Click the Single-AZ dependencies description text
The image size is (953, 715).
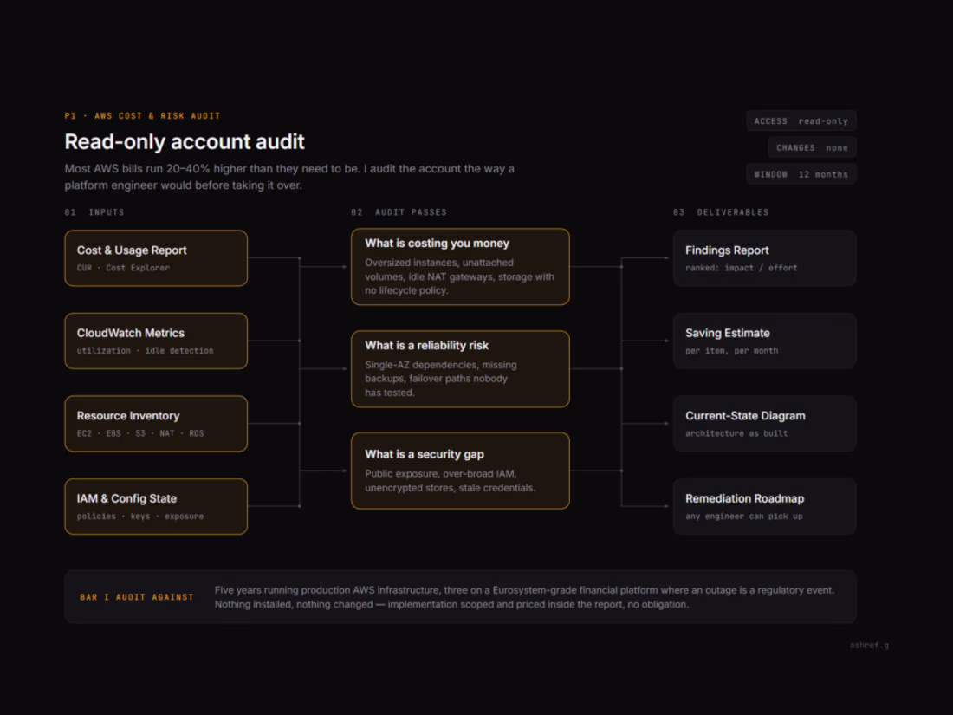(441, 379)
